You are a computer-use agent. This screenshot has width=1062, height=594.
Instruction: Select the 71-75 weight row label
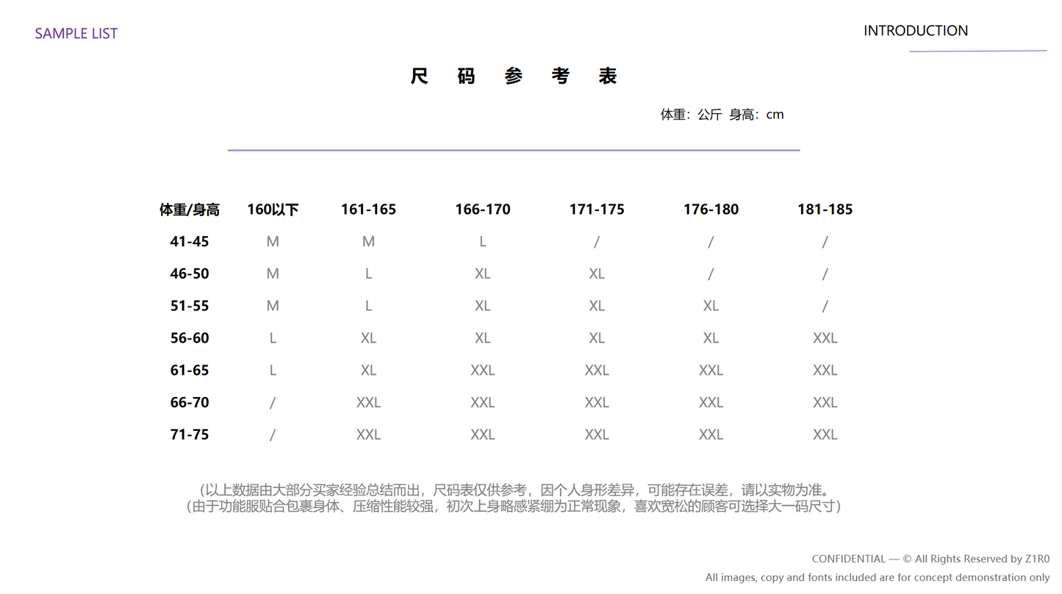(189, 434)
